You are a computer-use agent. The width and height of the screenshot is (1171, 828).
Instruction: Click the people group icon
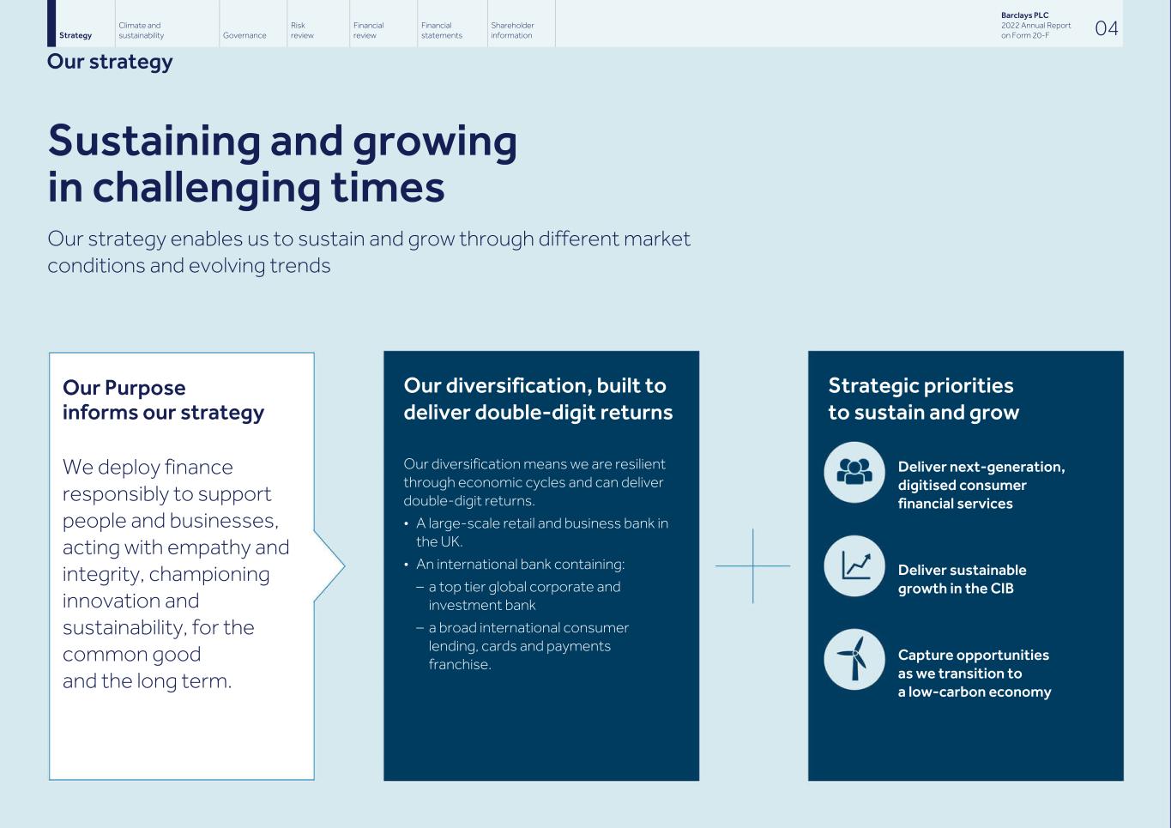[854, 472]
